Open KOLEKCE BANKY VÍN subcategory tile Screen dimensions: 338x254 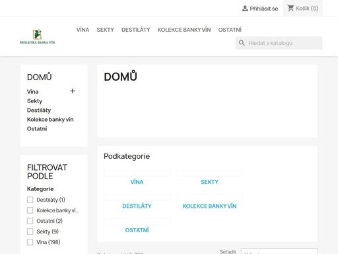tap(209, 206)
